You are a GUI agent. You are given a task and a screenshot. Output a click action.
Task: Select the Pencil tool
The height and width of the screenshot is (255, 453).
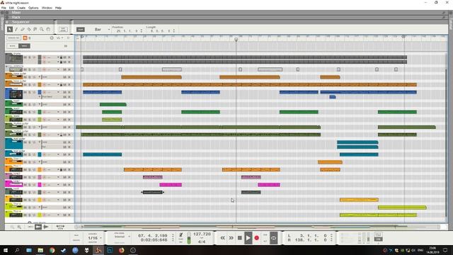point(16,30)
